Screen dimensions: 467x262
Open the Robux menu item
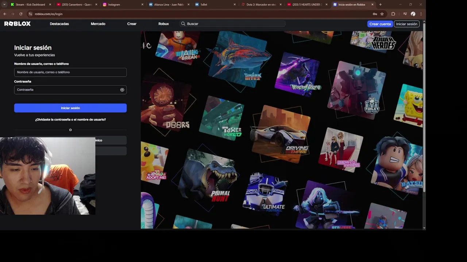[163, 24]
